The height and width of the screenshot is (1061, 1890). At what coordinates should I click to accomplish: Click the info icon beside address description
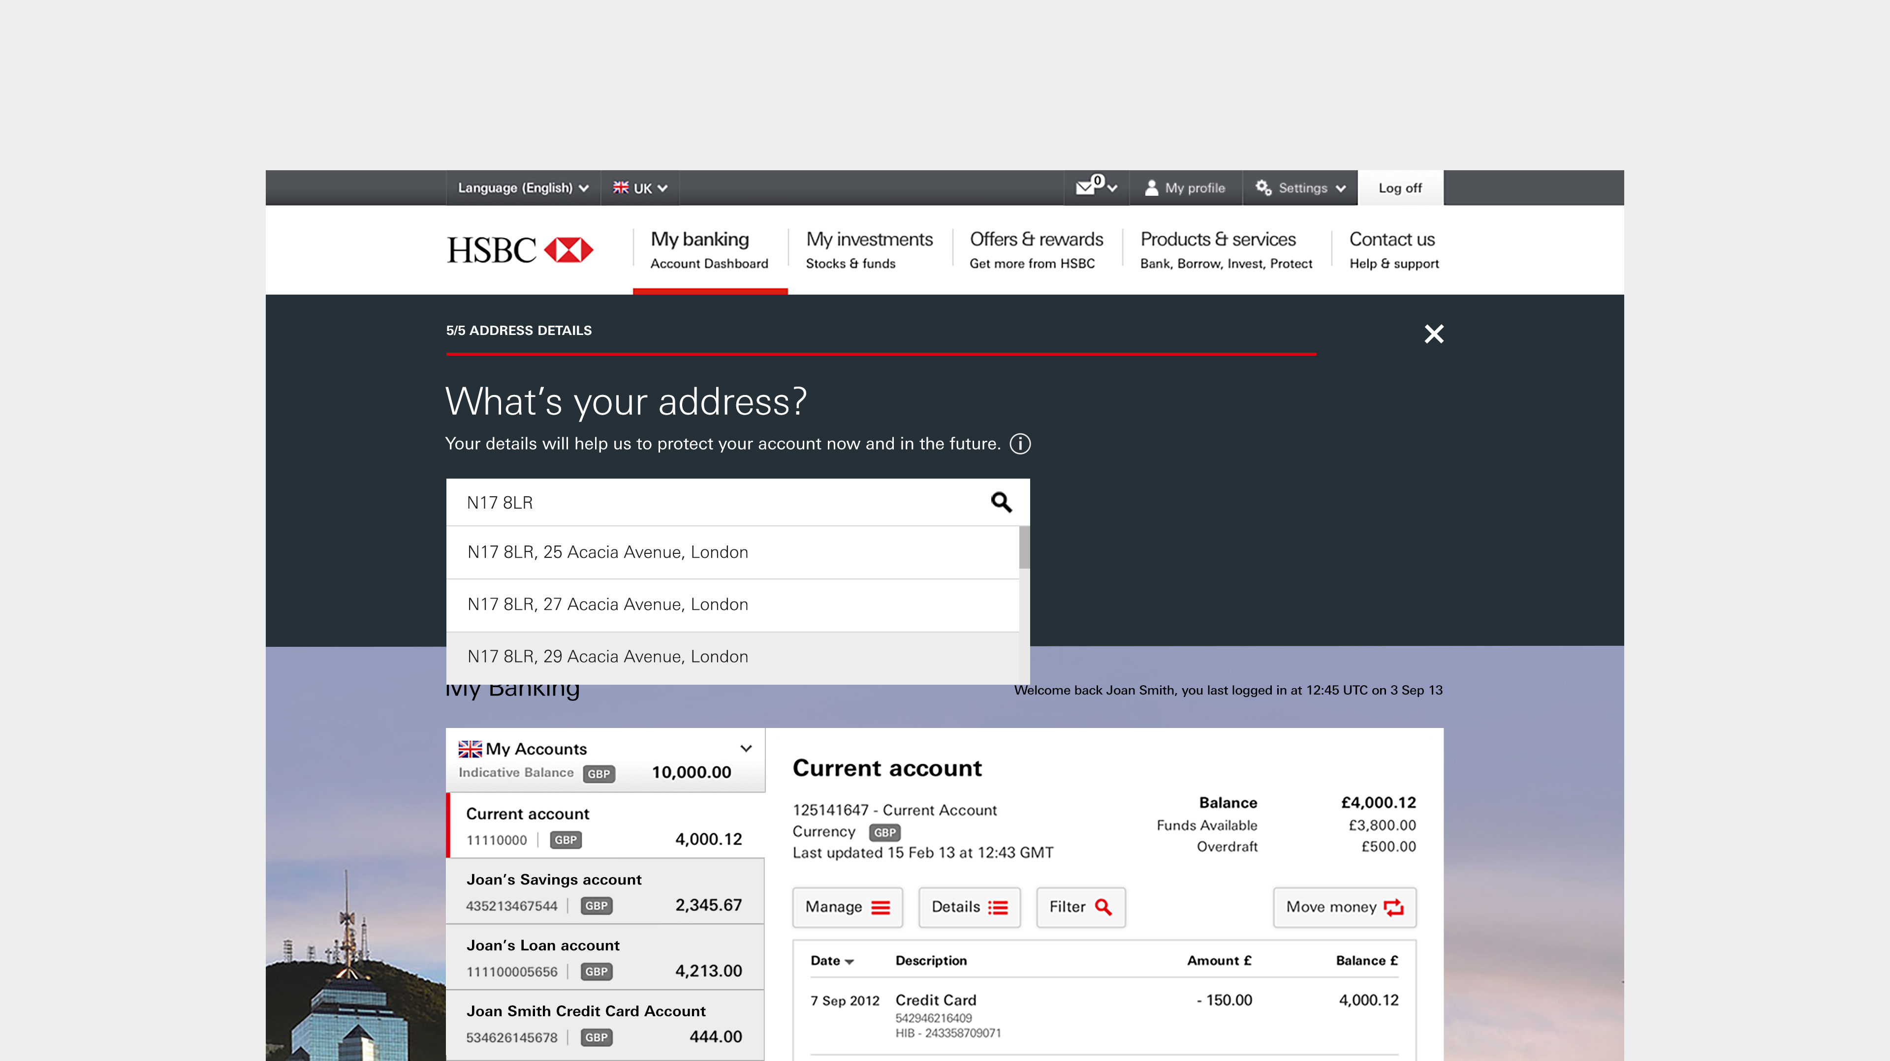(1020, 444)
